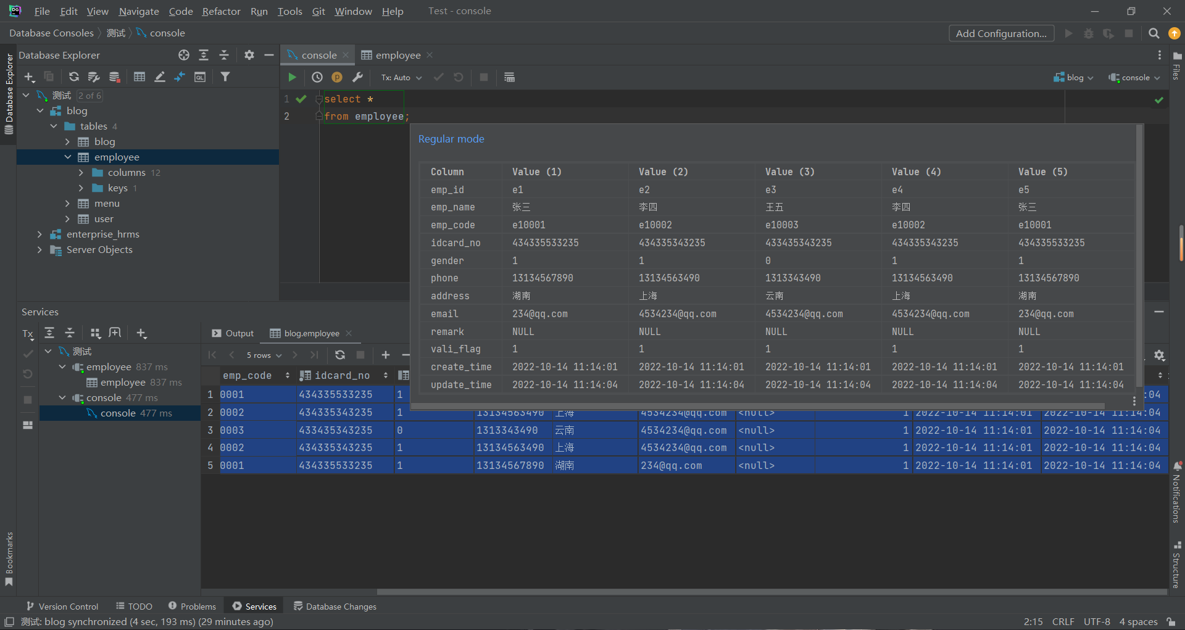Open the orange View Parameters icon
This screenshot has width=1185, height=630.
[x=337, y=77]
